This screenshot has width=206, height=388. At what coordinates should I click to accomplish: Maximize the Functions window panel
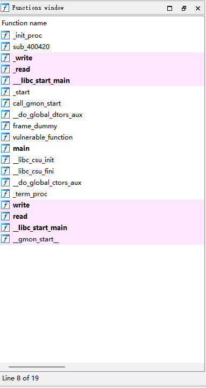point(169,9)
